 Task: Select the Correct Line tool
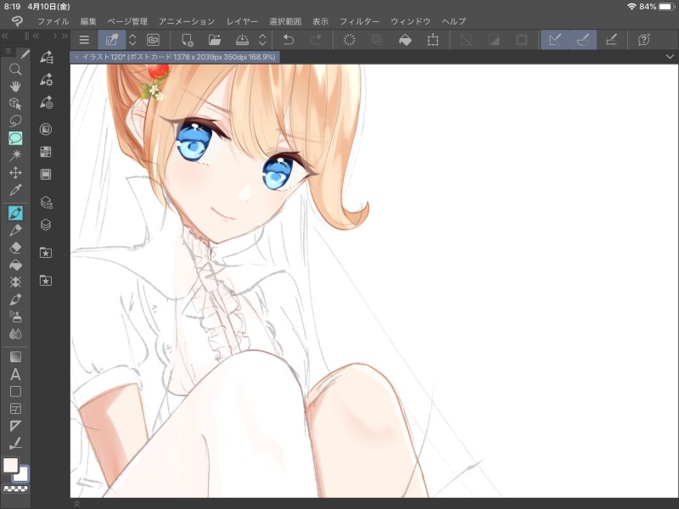point(15,443)
